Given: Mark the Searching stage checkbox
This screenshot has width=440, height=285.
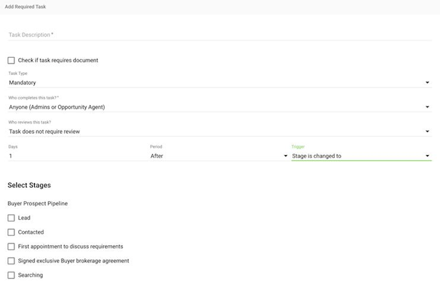Looking at the screenshot, I should click(x=11, y=275).
